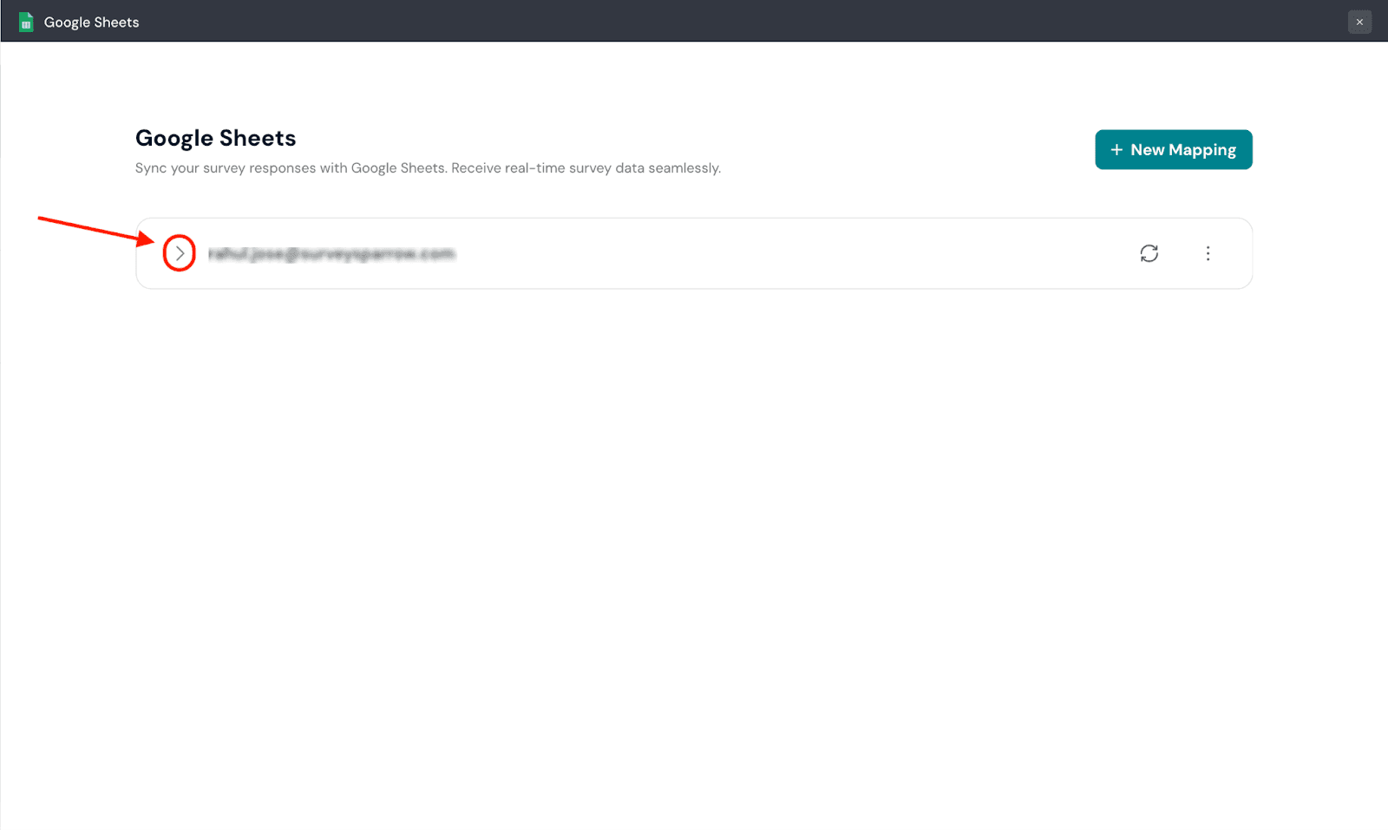Expand the connected account row chevron
This screenshot has height=830, width=1388.
coord(180,253)
